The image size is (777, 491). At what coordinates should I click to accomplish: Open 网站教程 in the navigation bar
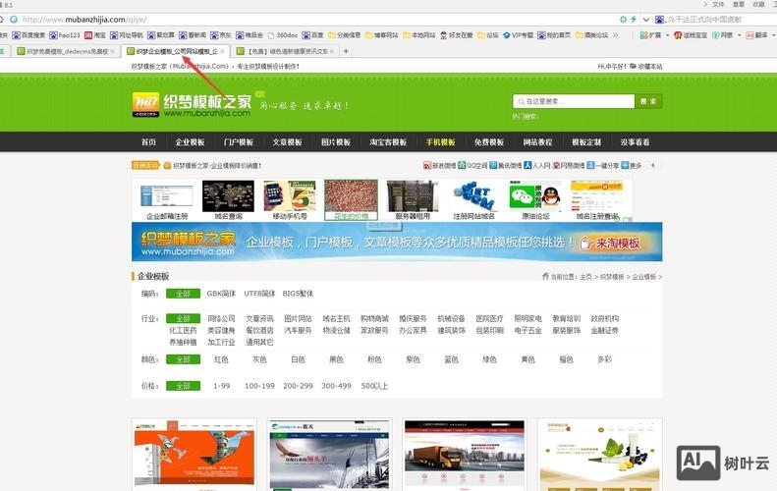click(537, 142)
